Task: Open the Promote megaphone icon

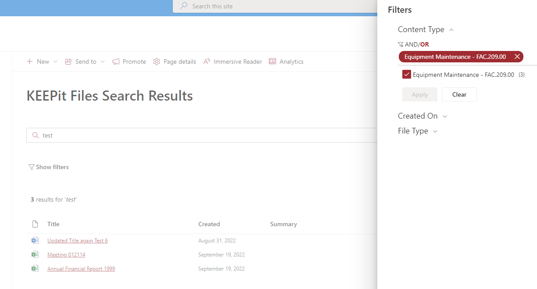Action: pyautogui.click(x=115, y=61)
